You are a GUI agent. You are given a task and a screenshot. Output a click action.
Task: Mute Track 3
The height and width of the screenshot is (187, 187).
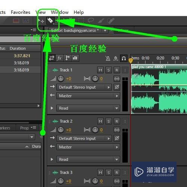point(100,172)
